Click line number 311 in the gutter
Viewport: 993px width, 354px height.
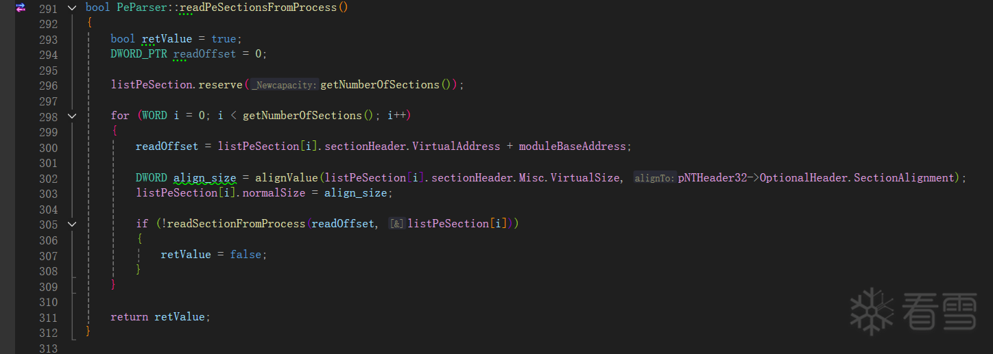[x=48, y=317]
